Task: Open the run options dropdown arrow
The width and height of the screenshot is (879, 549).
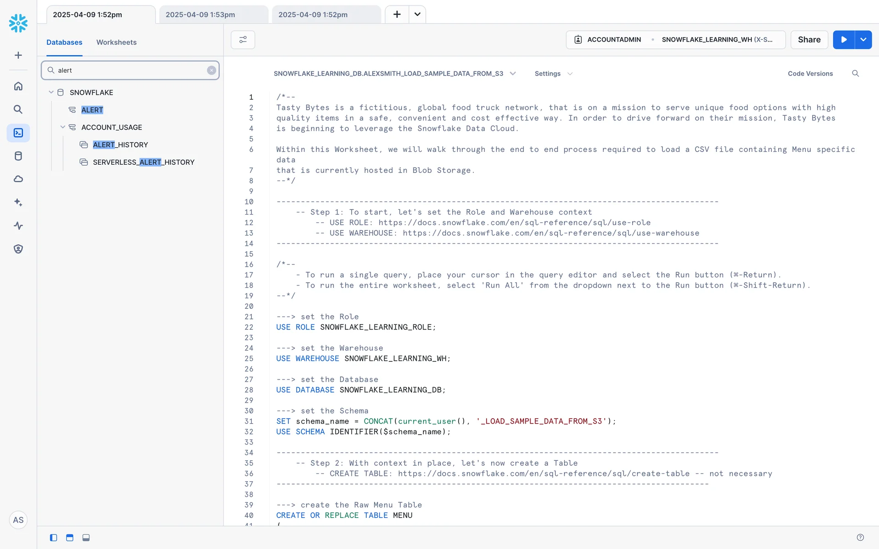Action: pos(863,40)
